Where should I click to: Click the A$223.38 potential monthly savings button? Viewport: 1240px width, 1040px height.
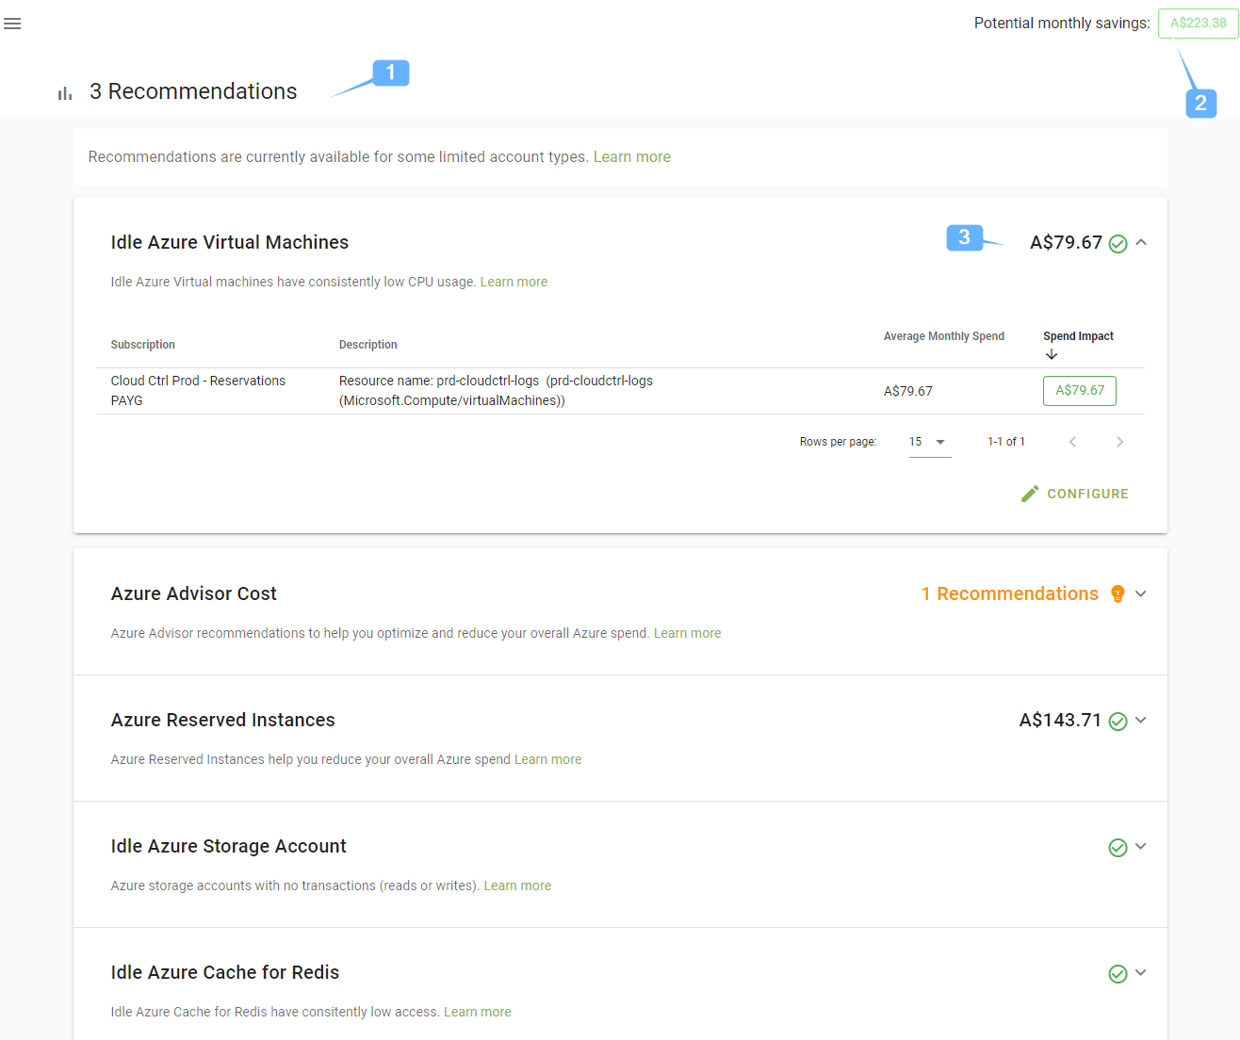(1197, 24)
